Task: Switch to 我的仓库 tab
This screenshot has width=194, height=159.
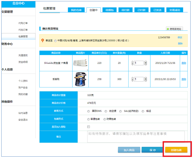Action: click(x=76, y=10)
